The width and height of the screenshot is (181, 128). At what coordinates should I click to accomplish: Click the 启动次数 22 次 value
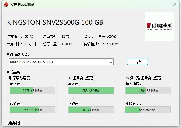coord(65,37)
